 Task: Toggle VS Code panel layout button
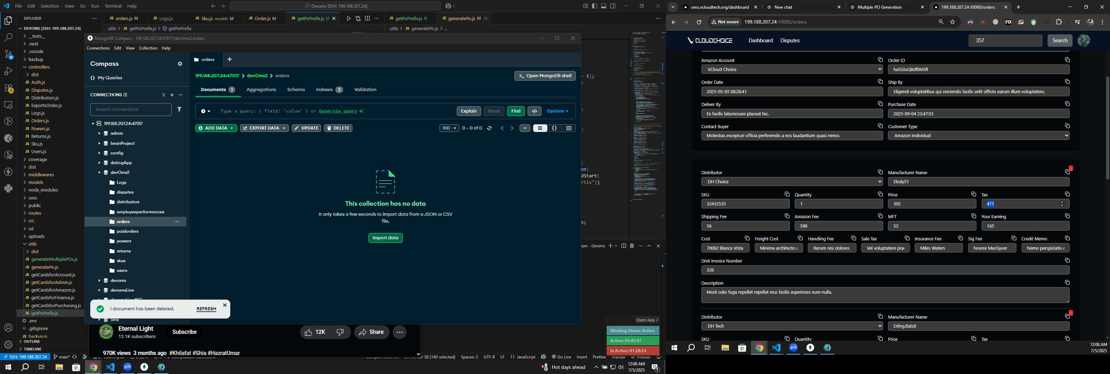pos(604,6)
